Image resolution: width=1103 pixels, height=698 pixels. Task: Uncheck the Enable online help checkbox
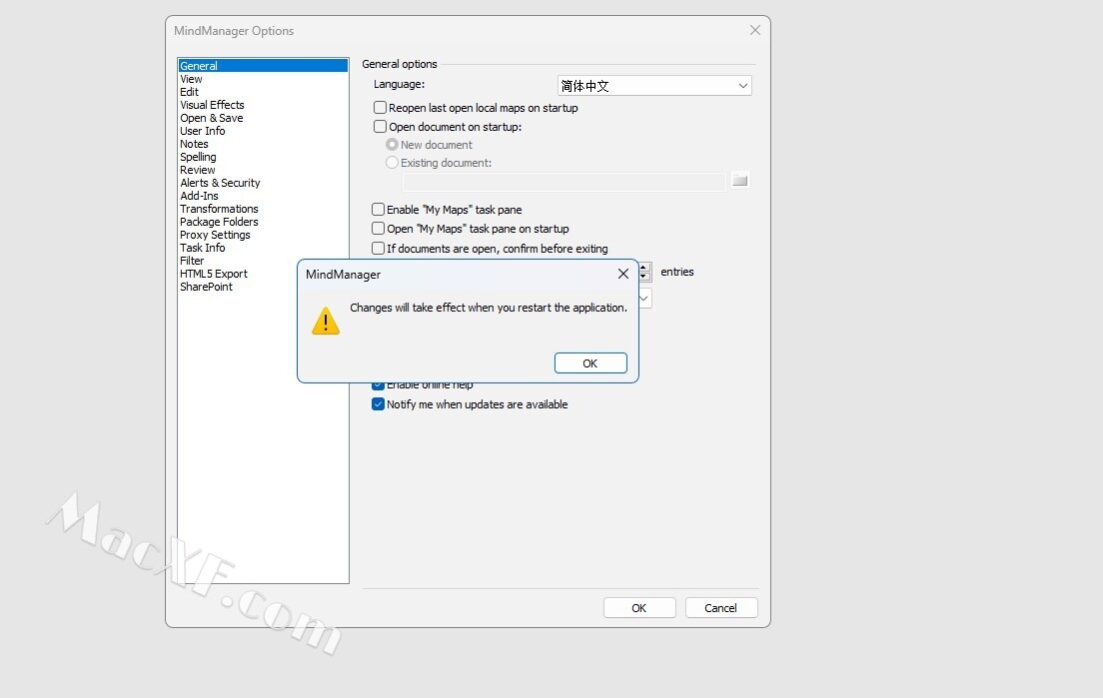click(x=378, y=385)
